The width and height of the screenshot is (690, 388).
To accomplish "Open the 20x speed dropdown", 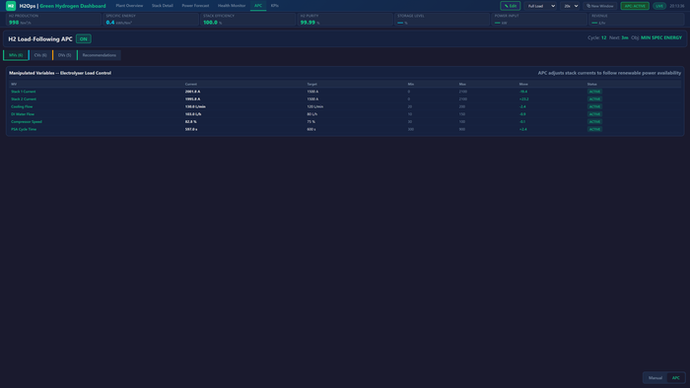I will [571, 6].
